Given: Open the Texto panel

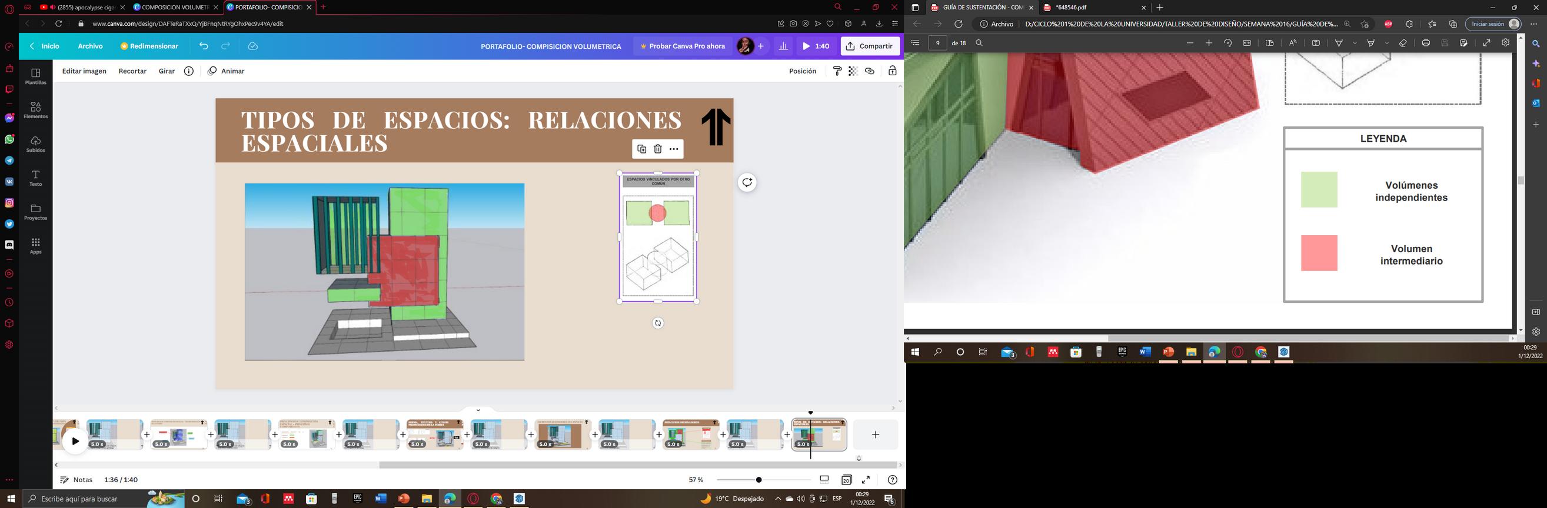Looking at the screenshot, I should pos(35,178).
